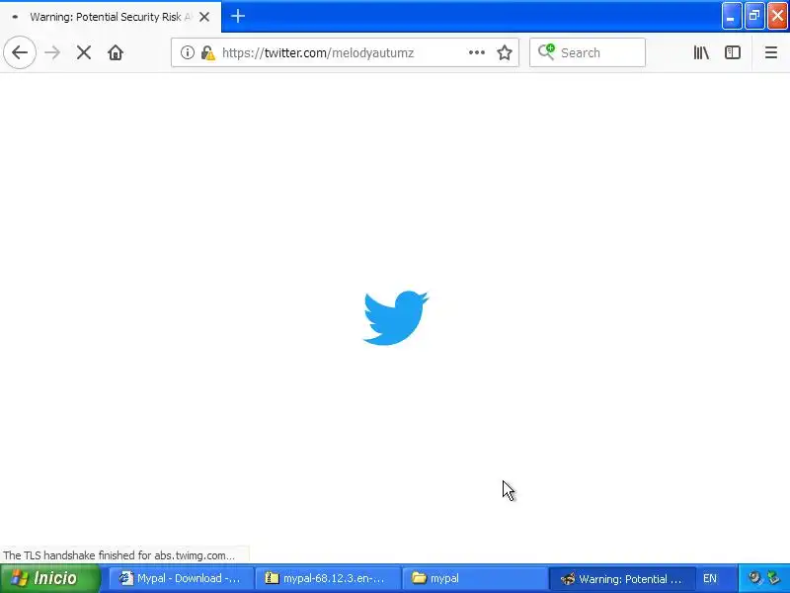Click the padlock security warning icon
This screenshot has width=790, height=593.
tap(207, 52)
